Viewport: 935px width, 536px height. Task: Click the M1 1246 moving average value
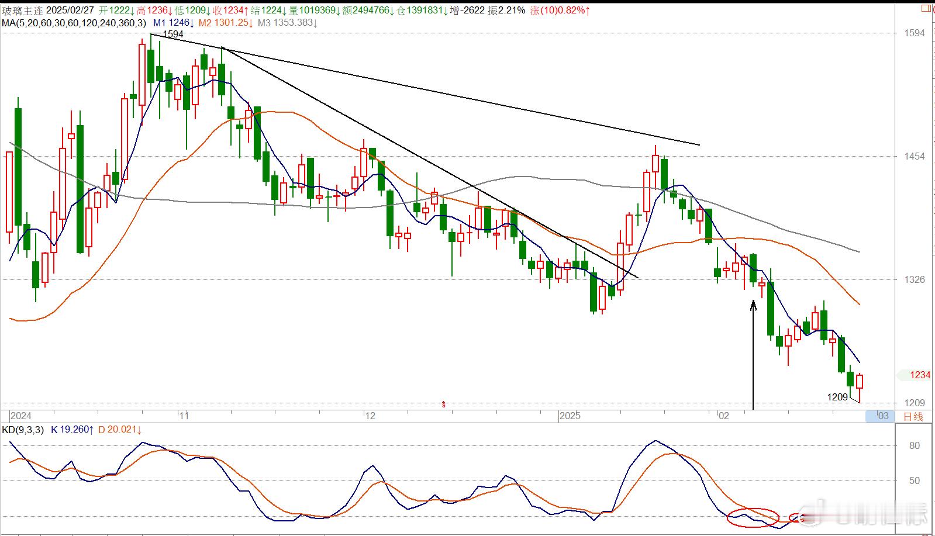(x=174, y=23)
